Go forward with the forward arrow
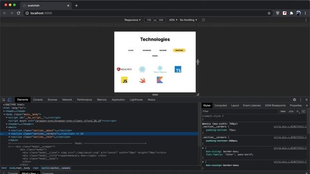Image resolution: width=310 pixels, height=174 pixels. coord(12,13)
